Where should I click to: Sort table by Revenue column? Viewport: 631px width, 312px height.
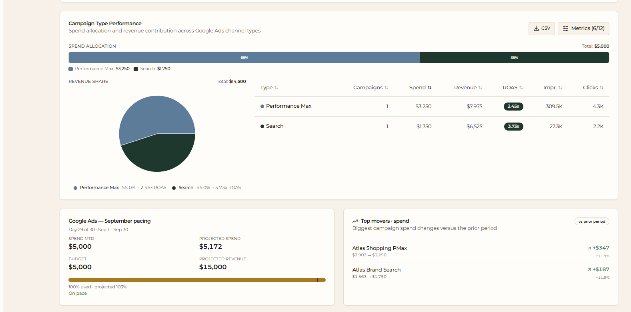coord(468,88)
